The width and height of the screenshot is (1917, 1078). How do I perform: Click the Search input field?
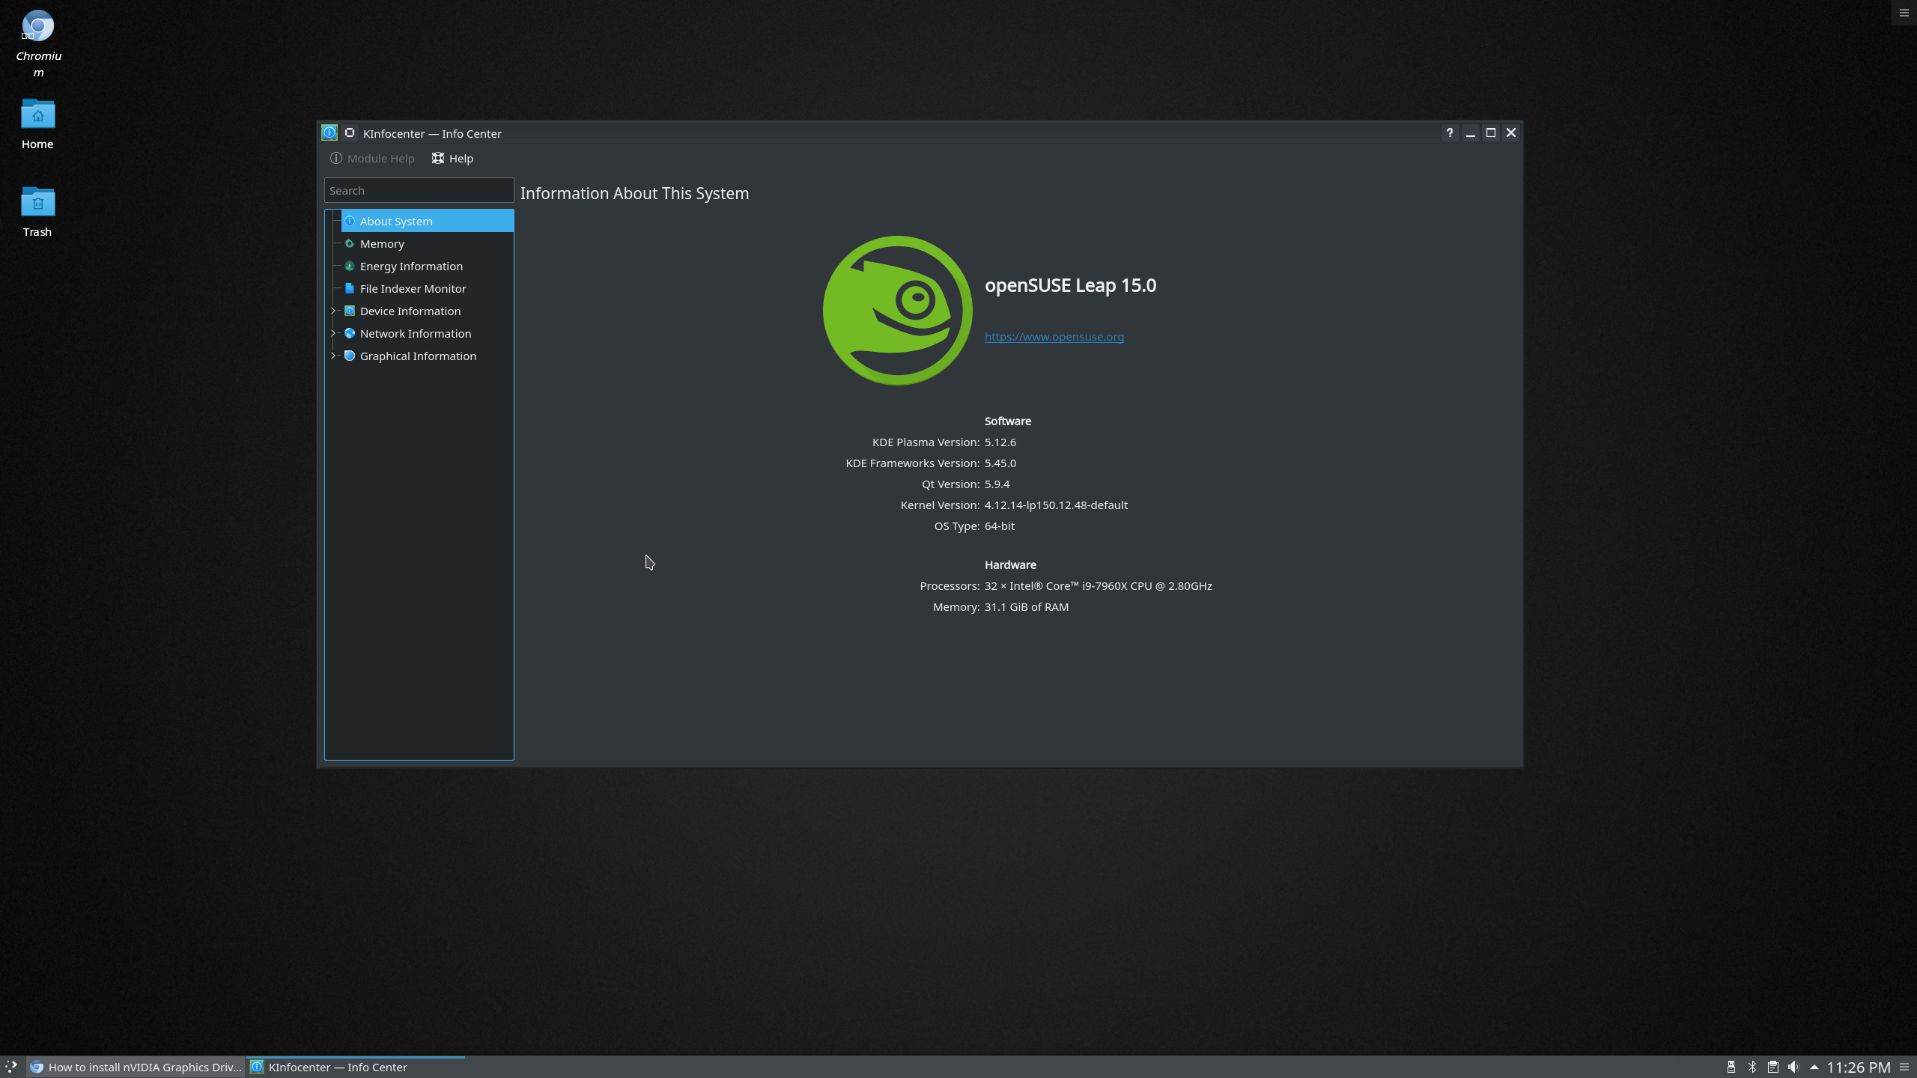[x=419, y=191]
